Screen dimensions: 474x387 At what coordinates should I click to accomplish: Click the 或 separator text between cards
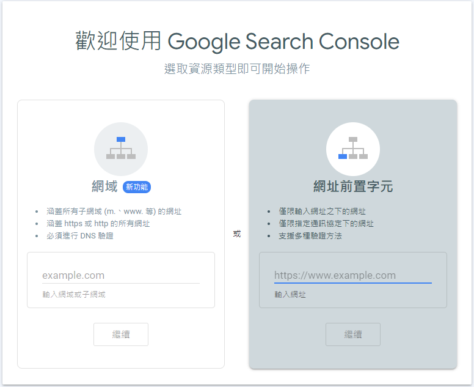[x=237, y=234]
